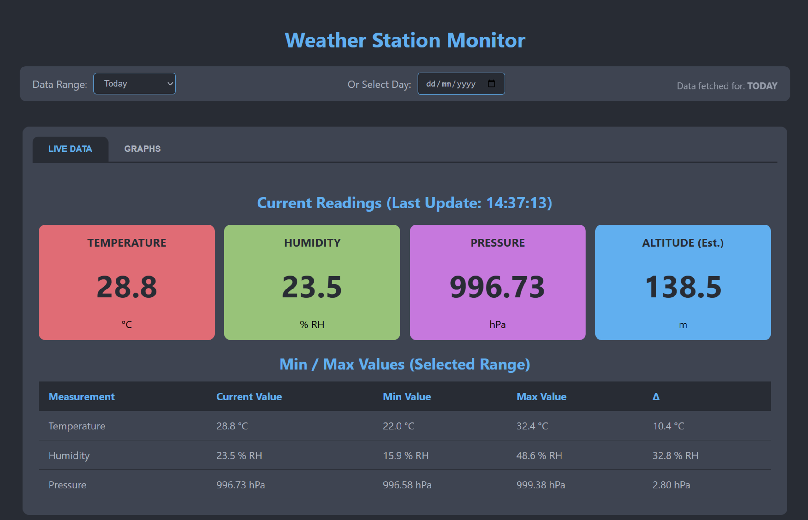
Task: Click the Max Value column header
Action: (x=541, y=396)
